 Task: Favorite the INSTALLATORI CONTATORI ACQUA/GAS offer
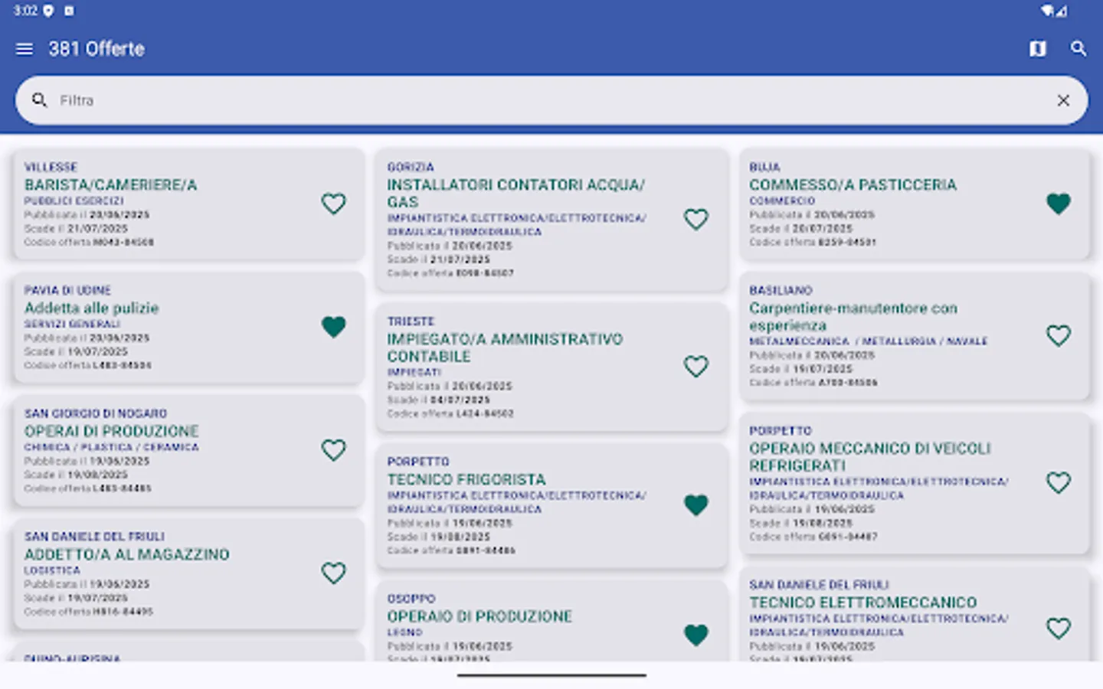pyautogui.click(x=696, y=220)
